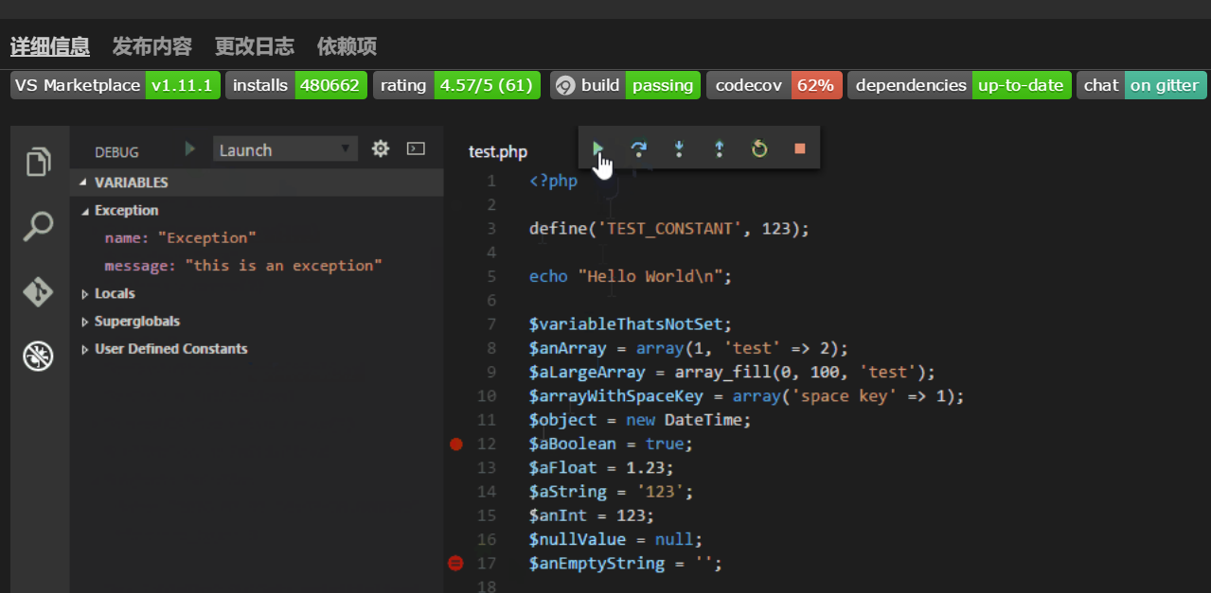This screenshot has width=1211, height=593.
Task: Click the $anInt = 123 line
Action: click(592, 515)
